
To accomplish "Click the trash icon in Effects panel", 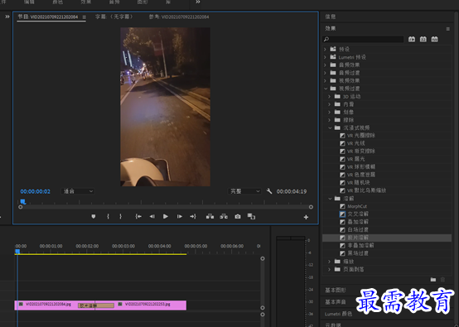I will tap(442, 280).
